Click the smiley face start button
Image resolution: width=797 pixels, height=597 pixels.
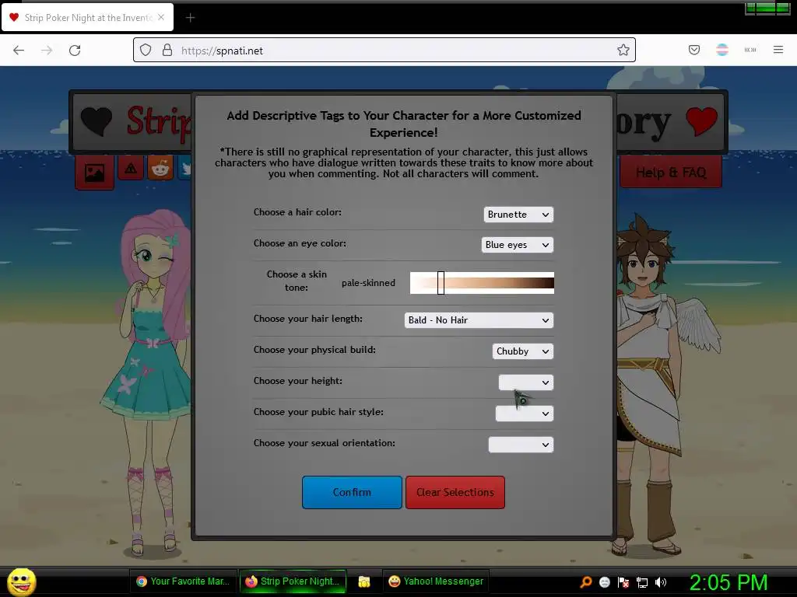(x=21, y=581)
